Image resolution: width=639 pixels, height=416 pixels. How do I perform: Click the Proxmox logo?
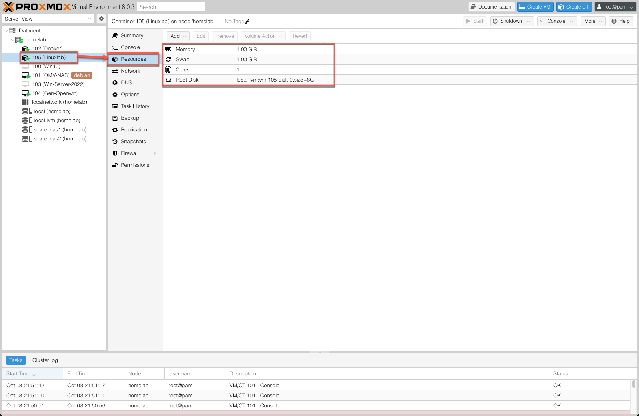[x=37, y=6]
